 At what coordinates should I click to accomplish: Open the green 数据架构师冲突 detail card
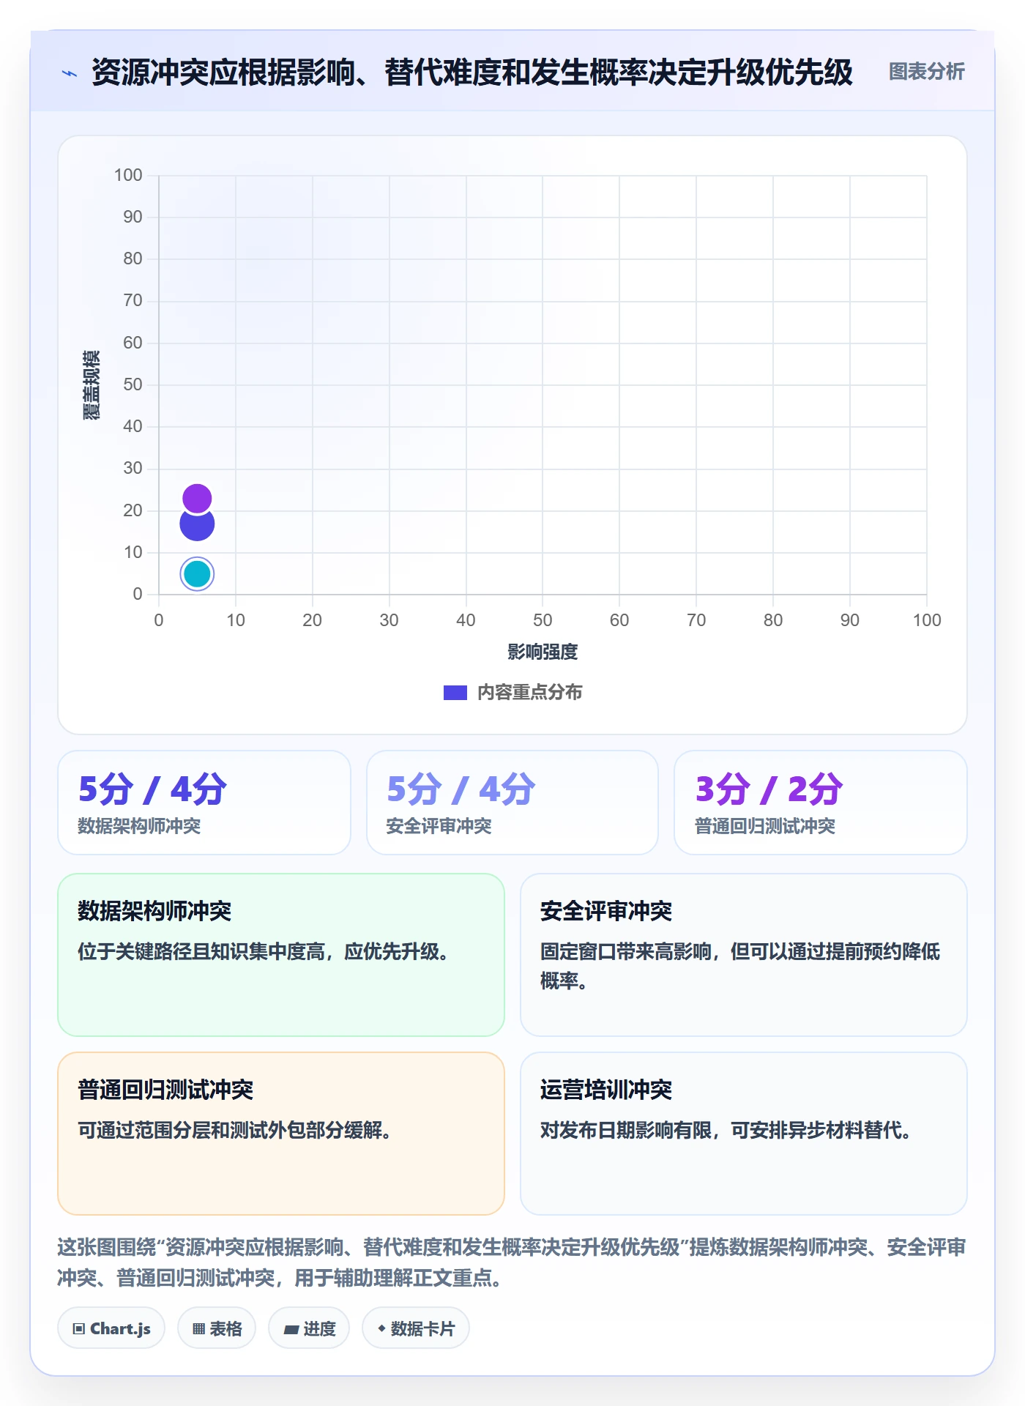click(281, 955)
